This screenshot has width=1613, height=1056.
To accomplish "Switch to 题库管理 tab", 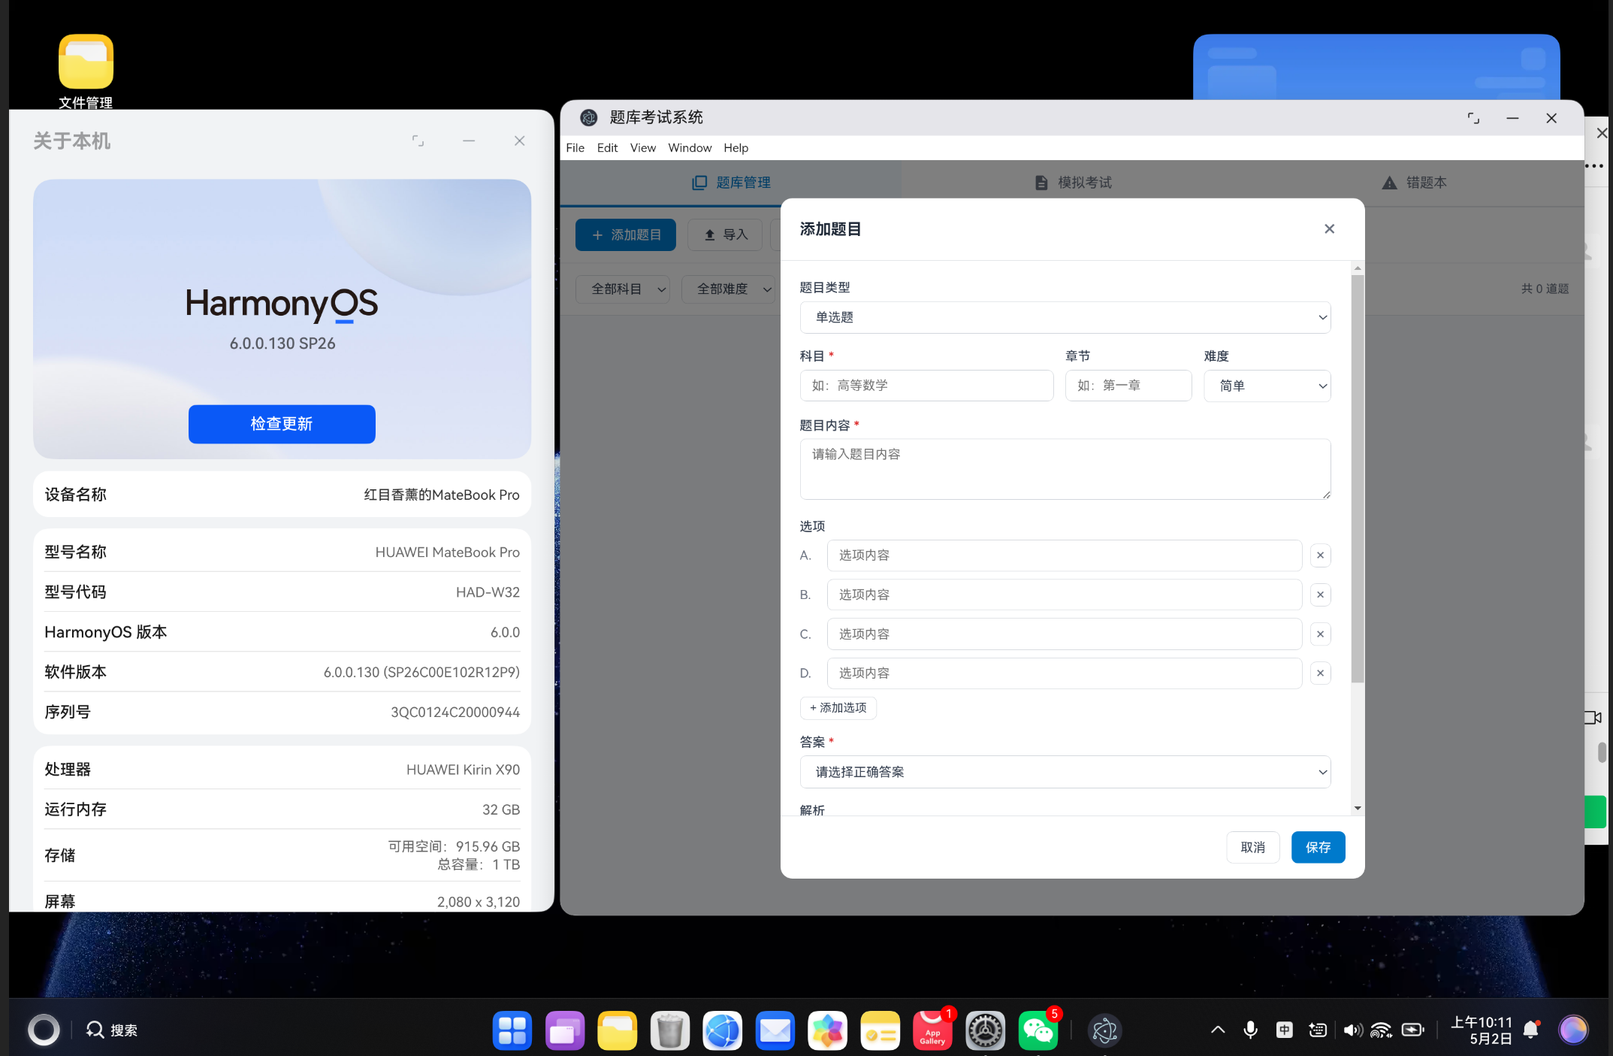I will pos(731,183).
